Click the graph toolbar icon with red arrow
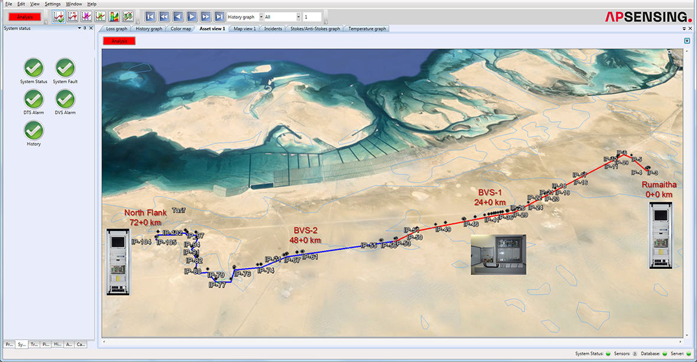The width and height of the screenshot is (697, 362). [73, 17]
